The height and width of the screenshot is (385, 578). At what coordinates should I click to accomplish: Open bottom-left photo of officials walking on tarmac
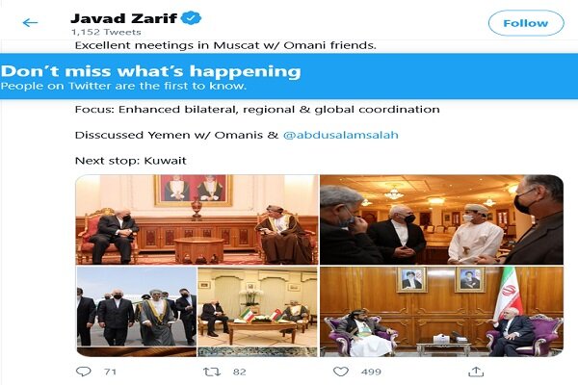137,312
